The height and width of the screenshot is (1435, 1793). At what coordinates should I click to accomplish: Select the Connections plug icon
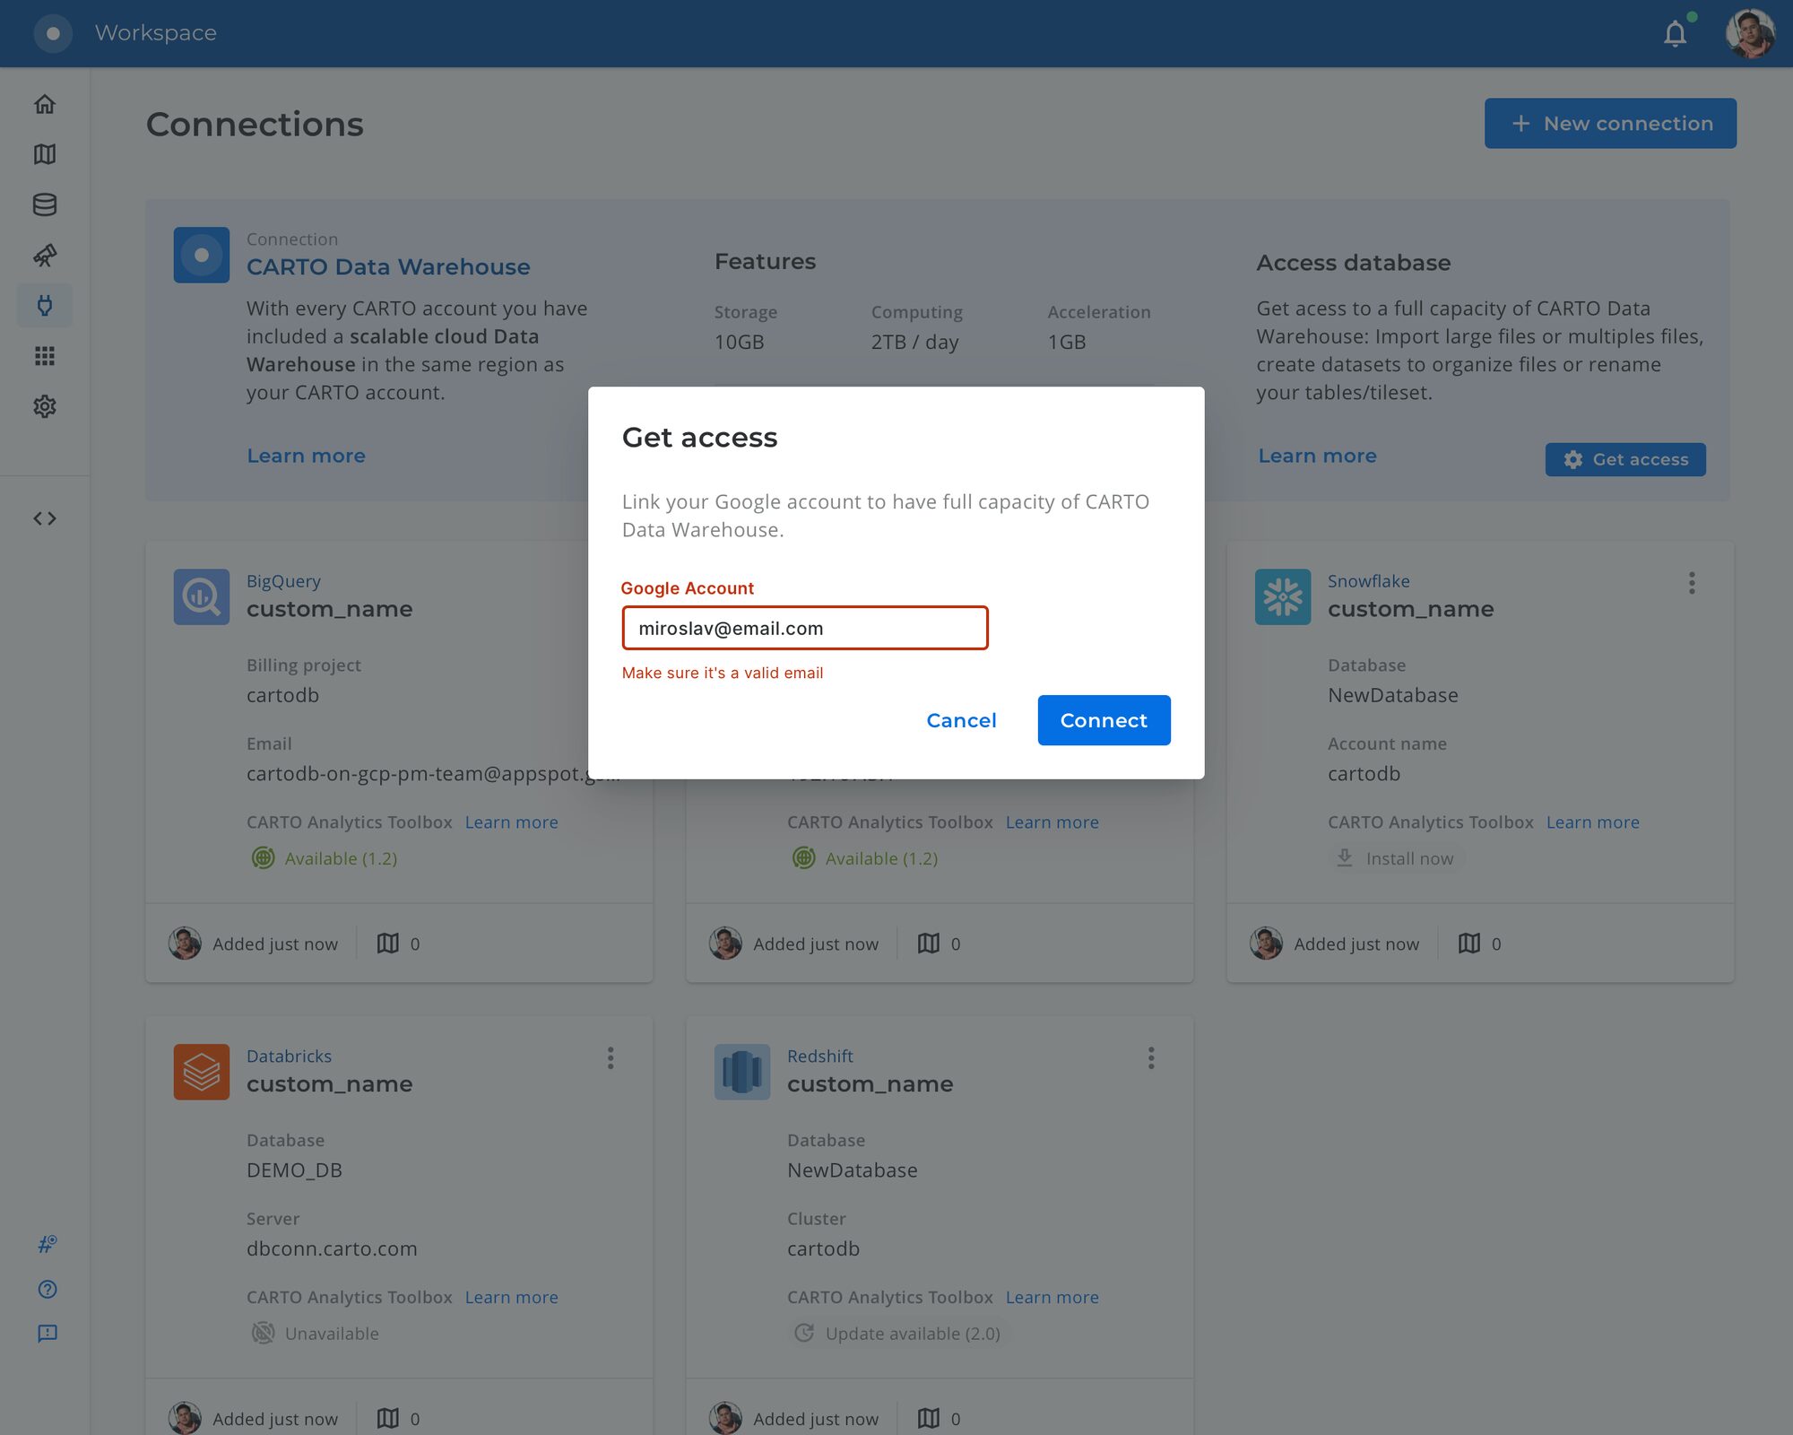(x=45, y=305)
